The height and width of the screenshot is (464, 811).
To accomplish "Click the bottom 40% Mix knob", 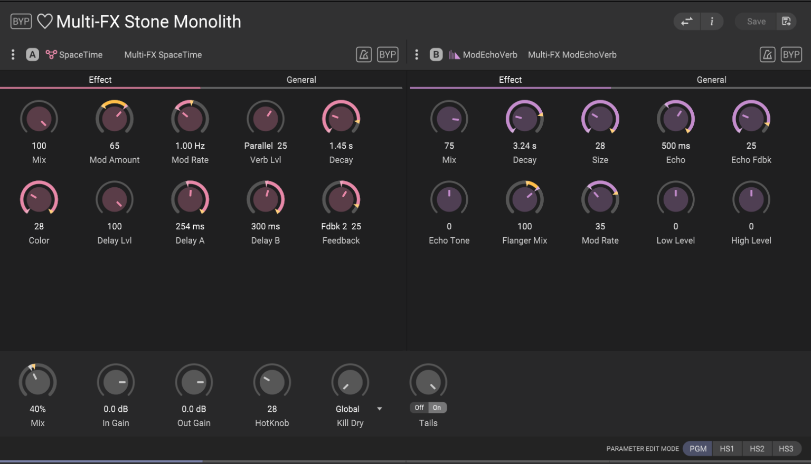I will 37,382.
